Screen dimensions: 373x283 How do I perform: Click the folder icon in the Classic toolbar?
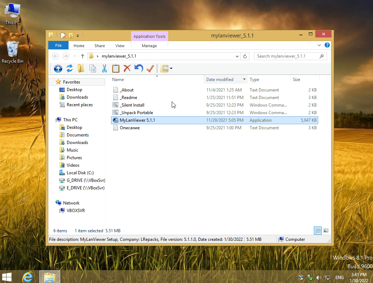[81, 68]
